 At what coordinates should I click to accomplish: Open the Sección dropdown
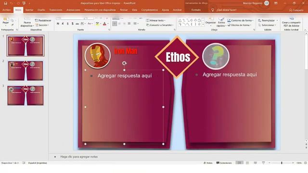42,25
